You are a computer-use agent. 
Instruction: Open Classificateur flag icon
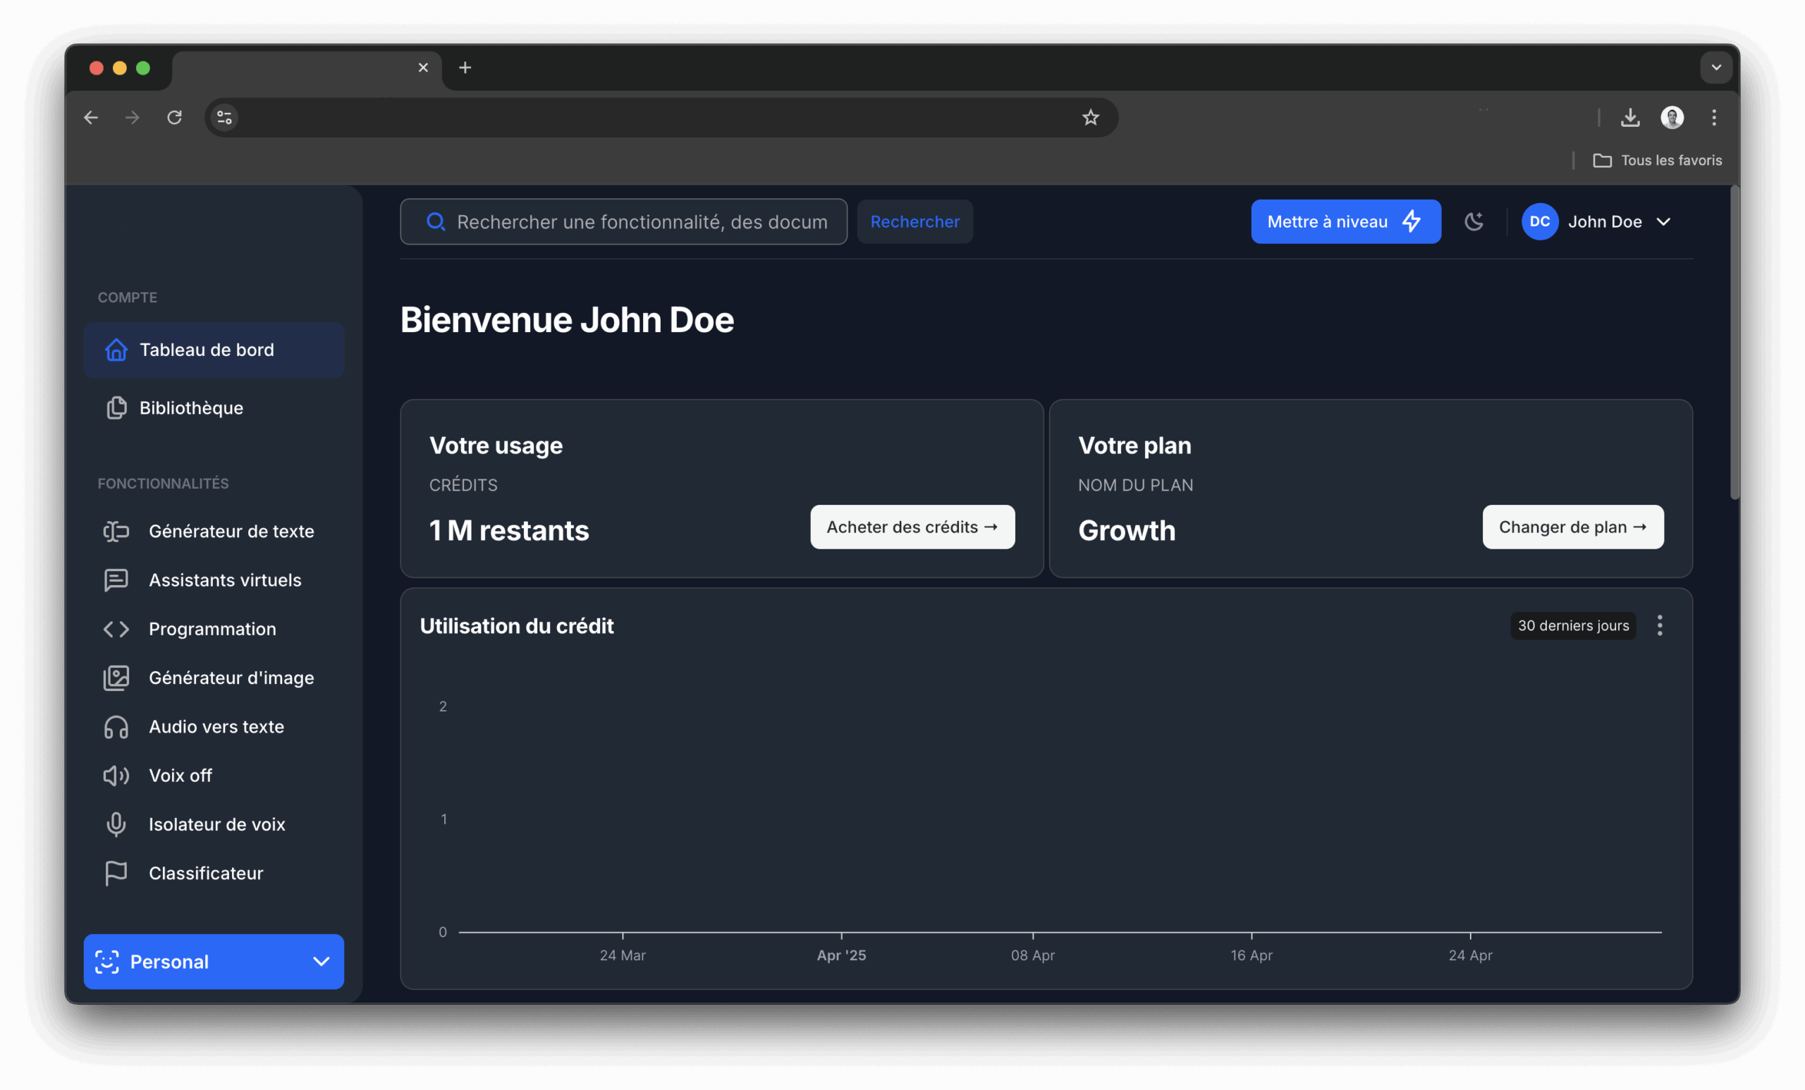pos(116,873)
